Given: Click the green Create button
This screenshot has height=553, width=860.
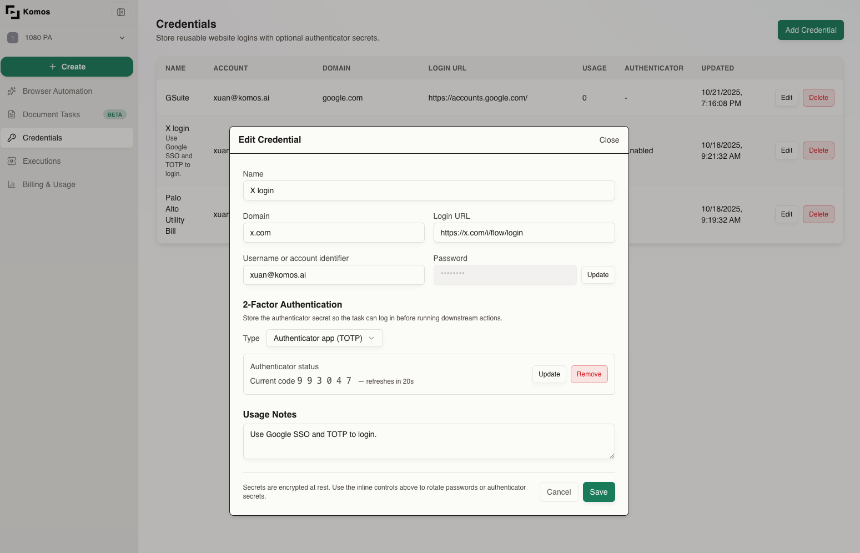Looking at the screenshot, I should [67, 67].
